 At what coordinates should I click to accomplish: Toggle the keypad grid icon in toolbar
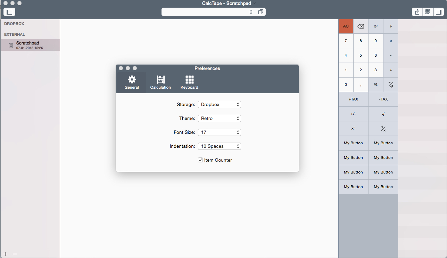coord(428,12)
